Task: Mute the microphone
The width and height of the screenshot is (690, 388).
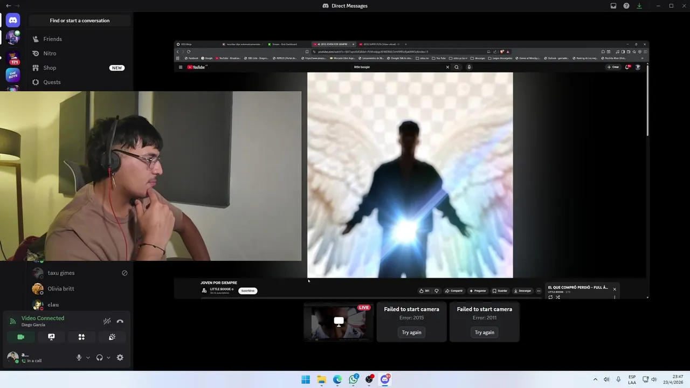Action: click(x=79, y=357)
